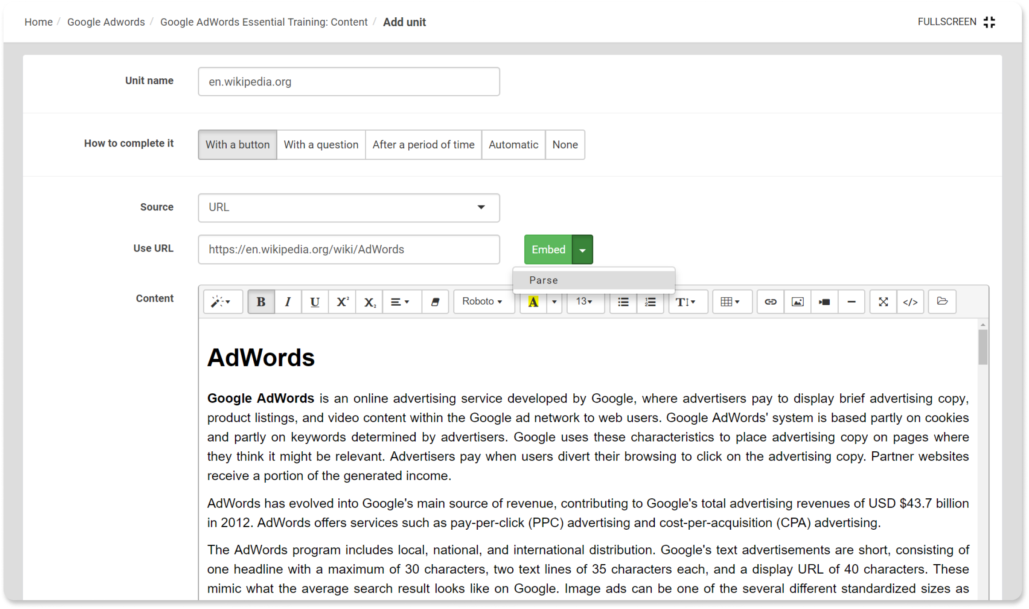The image size is (1029, 609).
Task: Select None completion option
Action: (x=565, y=144)
